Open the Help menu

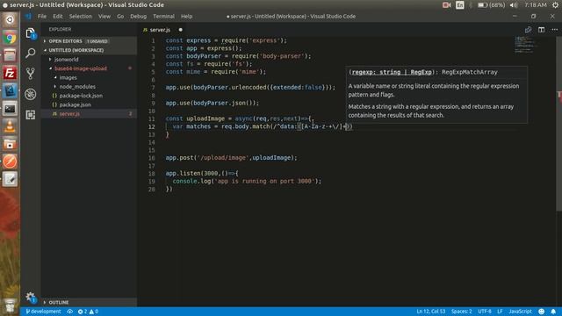pos(186,17)
